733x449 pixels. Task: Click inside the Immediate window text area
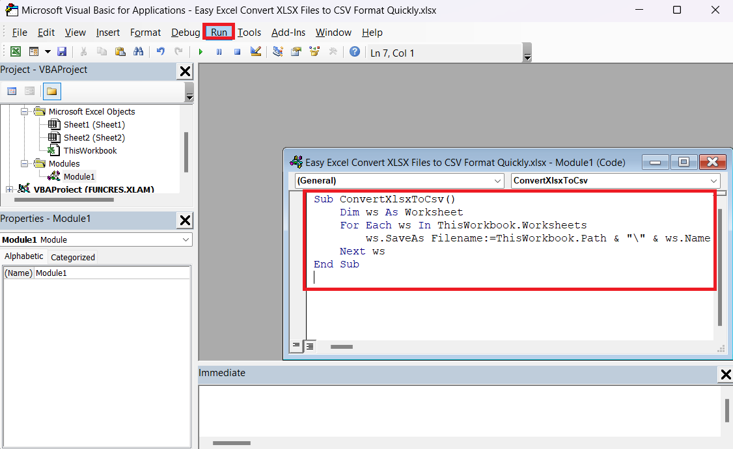tap(460, 411)
